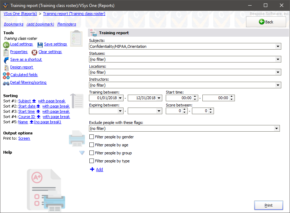Viewport: 290px width, 213px height.
Task: Click the Print button
Action: [x=268, y=205]
